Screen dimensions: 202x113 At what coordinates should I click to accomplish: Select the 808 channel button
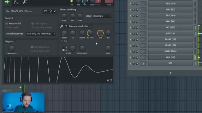point(170,63)
